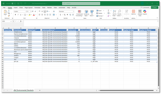Viewport: 162px width, 95px height.
Task: Switch to the Formulas tab
Action: (37, 8)
